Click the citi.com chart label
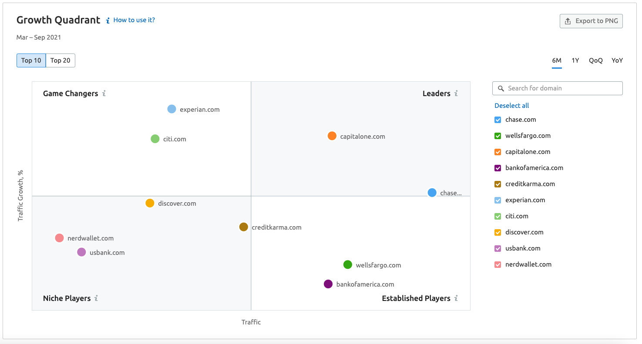Viewport: 642px width, 344px height. (x=175, y=139)
